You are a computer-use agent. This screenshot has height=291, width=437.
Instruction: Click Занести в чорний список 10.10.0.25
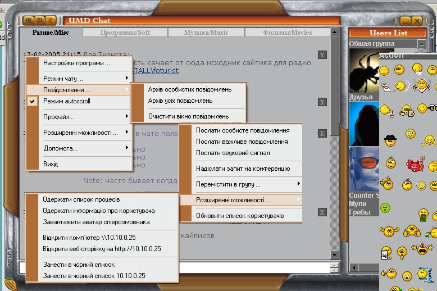pyautogui.click(x=94, y=276)
